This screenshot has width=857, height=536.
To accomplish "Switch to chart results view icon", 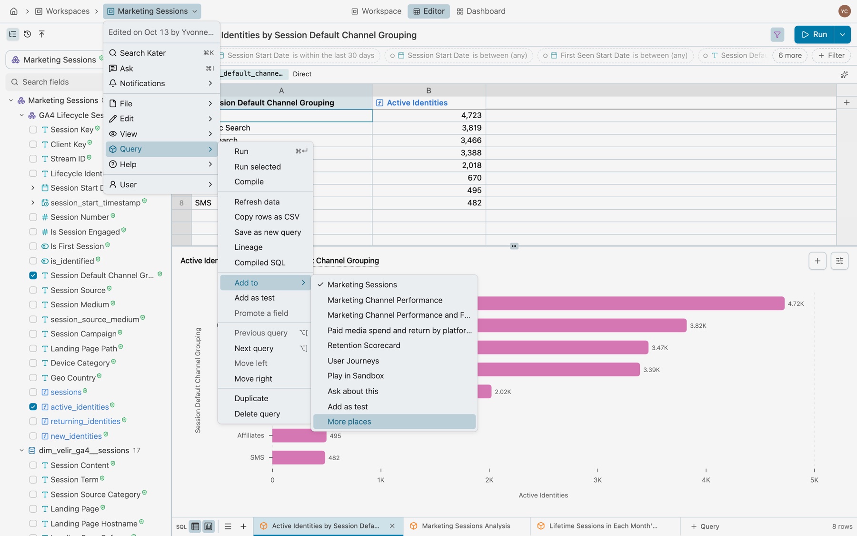I will [209, 526].
